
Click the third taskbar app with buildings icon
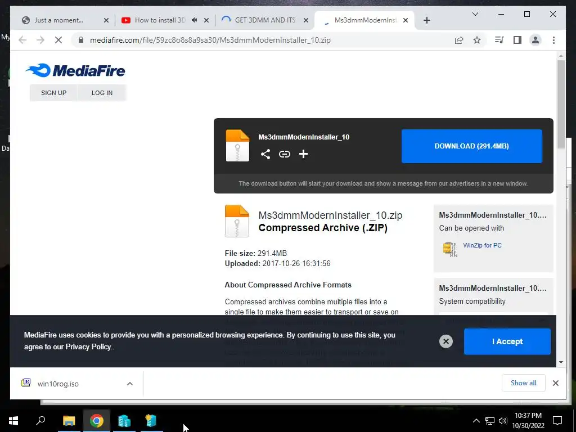[x=124, y=421]
